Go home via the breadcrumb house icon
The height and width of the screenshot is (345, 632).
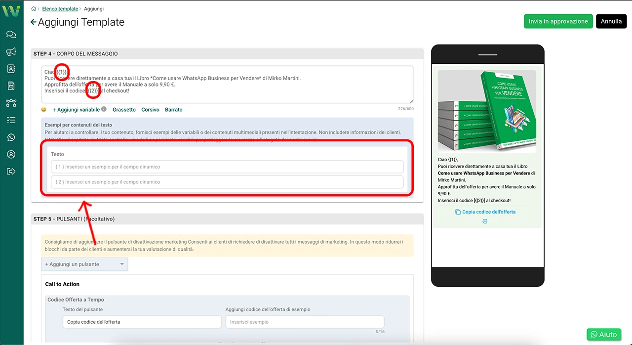coord(34,9)
